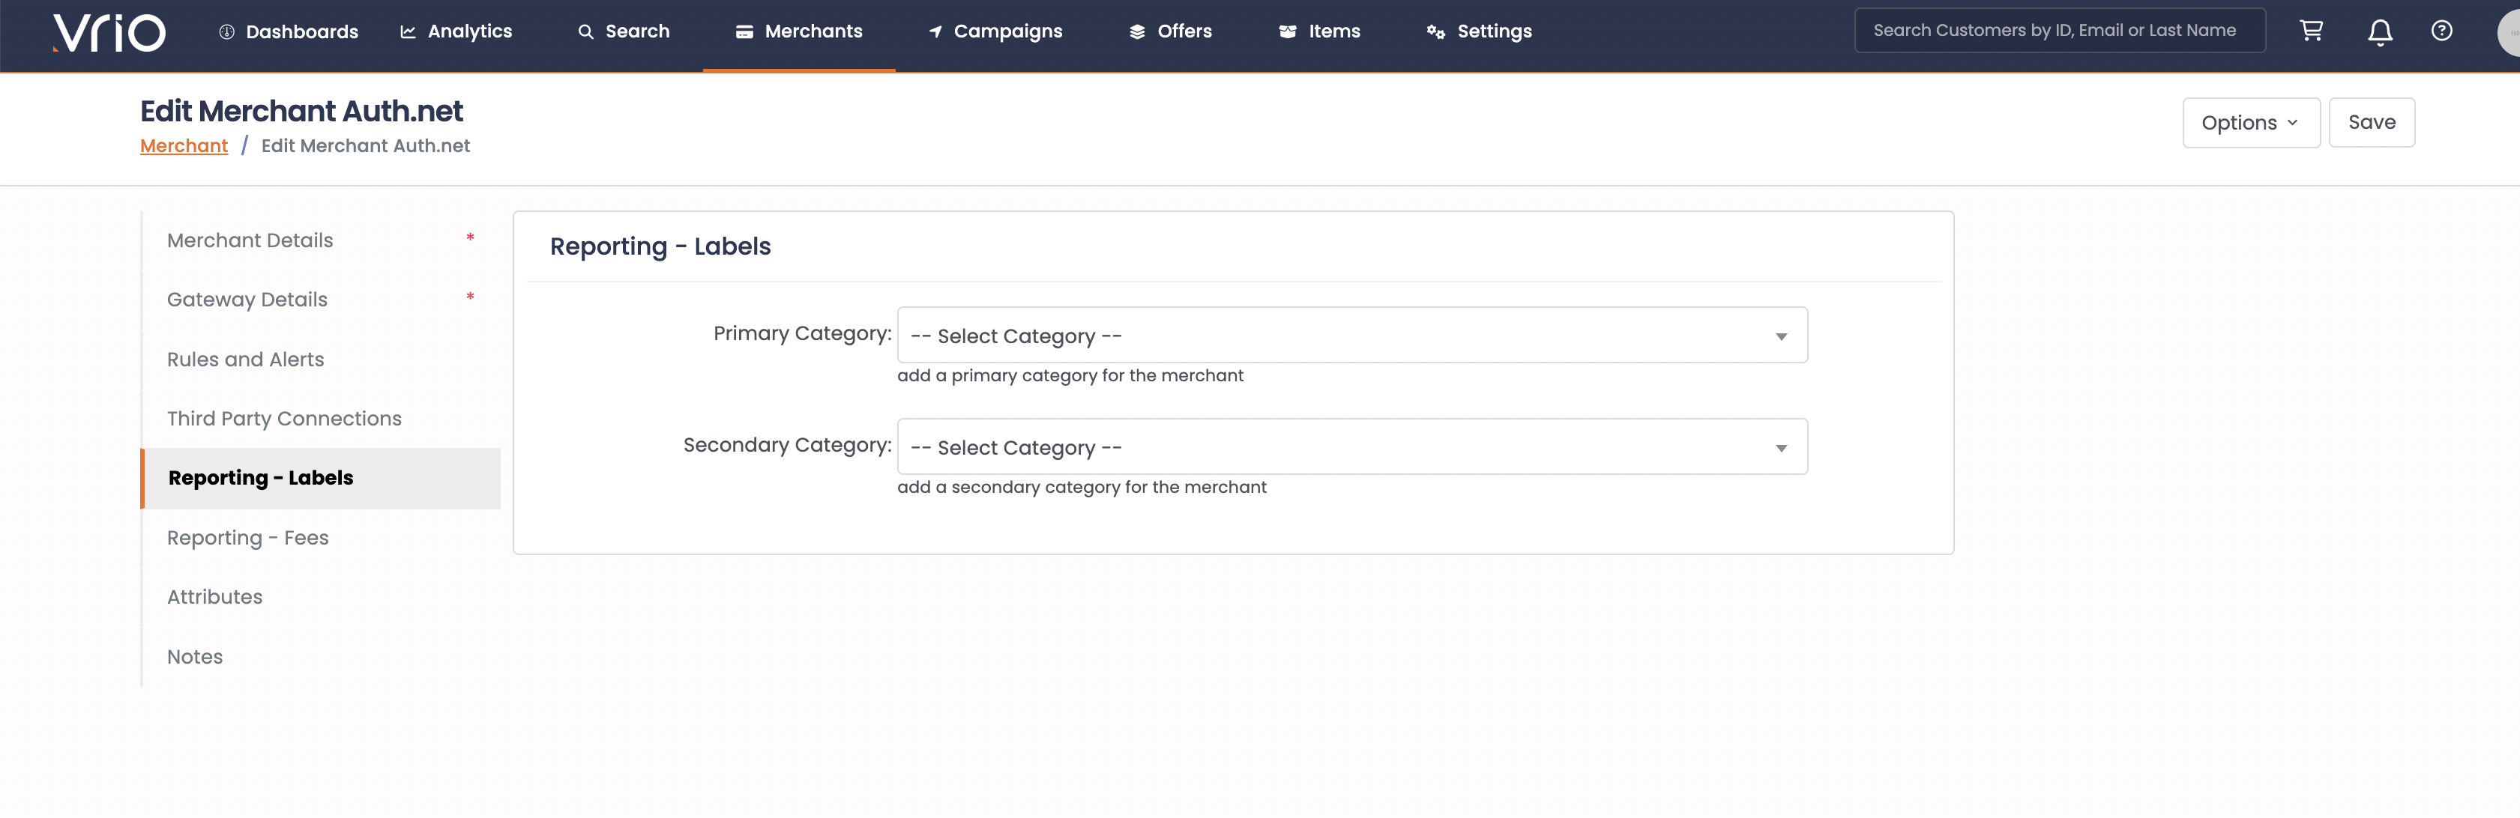Navigate to Items menu
This screenshot has height=818, width=2520.
pos(1318,32)
